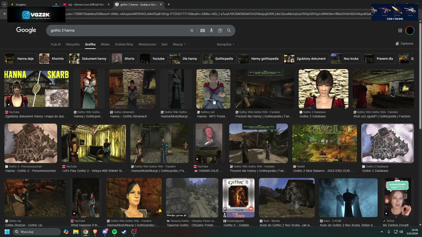This screenshot has width=422, height=237.
Task: Launch Copilot from the taskbar
Action: click(x=66, y=232)
